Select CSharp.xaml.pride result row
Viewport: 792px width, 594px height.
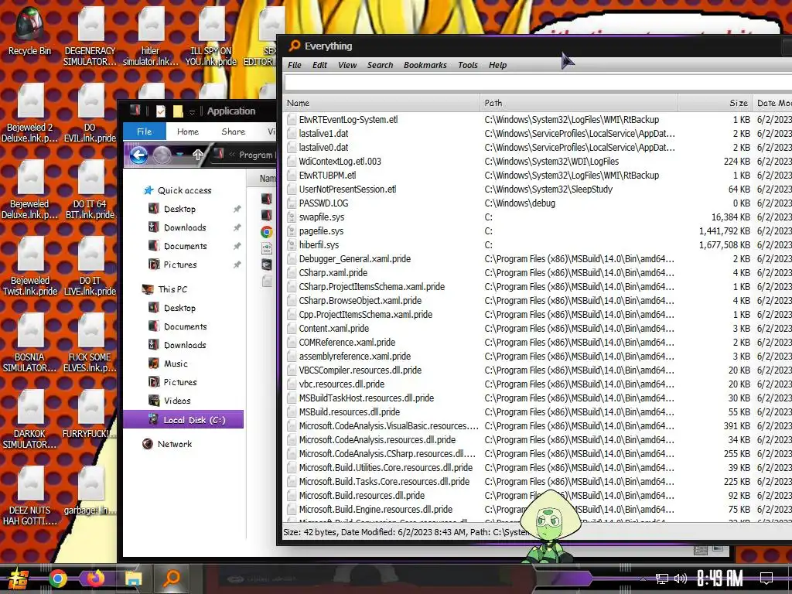538,273
